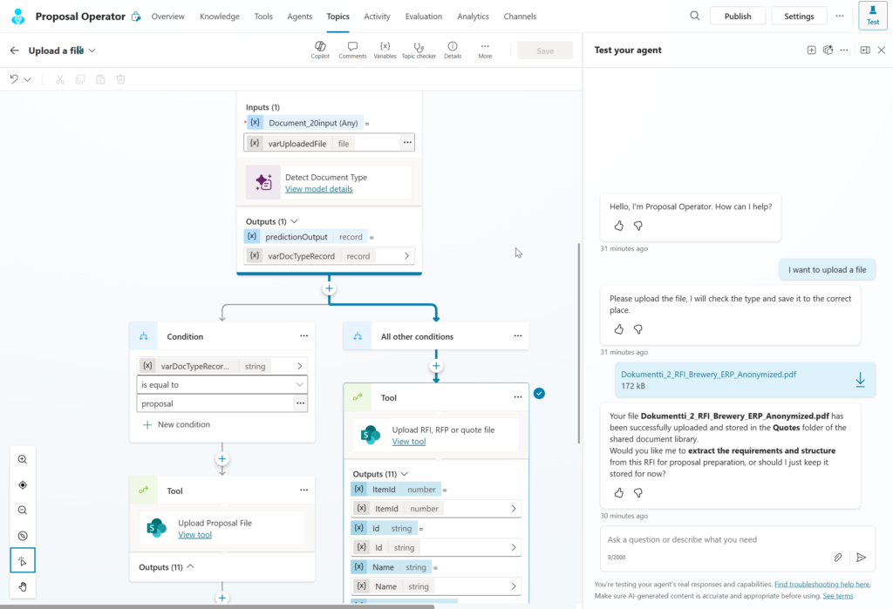Image resolution: width=893 pixels, height=609 pixels.
Task: Thumbs down the file uploaded response
Action: [637, 492]
